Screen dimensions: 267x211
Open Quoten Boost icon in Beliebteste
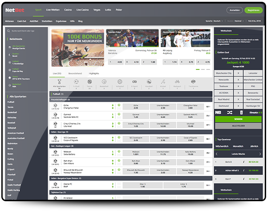point(9,55)
